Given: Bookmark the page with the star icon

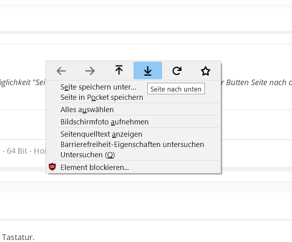Looking at the screenshot, I should tap(205, 71).
